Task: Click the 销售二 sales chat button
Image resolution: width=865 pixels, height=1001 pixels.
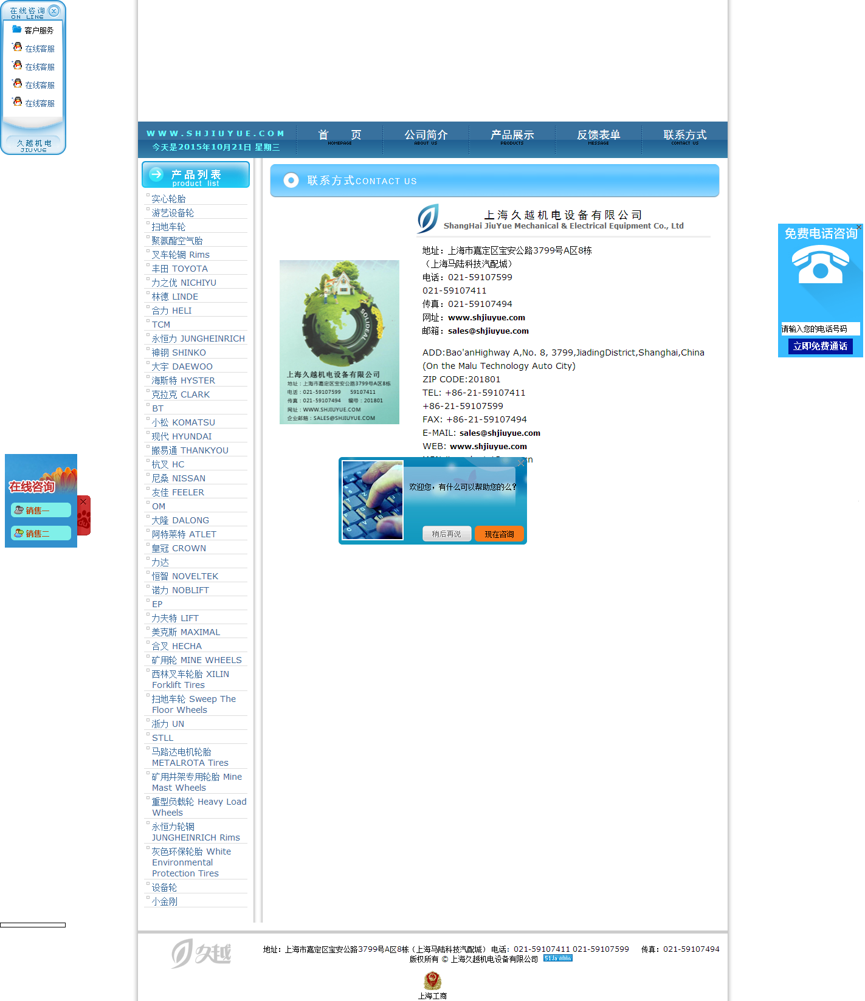Action: click(41, 534)
